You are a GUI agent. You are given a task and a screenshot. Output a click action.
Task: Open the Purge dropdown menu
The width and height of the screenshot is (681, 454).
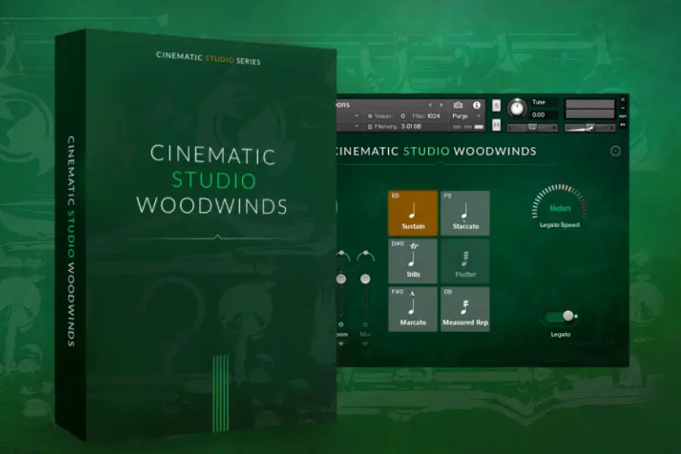(x=466, y=116)
